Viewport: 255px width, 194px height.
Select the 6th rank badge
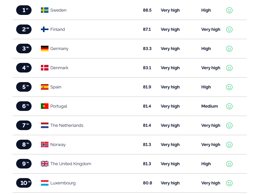click(x=24, y=106)
